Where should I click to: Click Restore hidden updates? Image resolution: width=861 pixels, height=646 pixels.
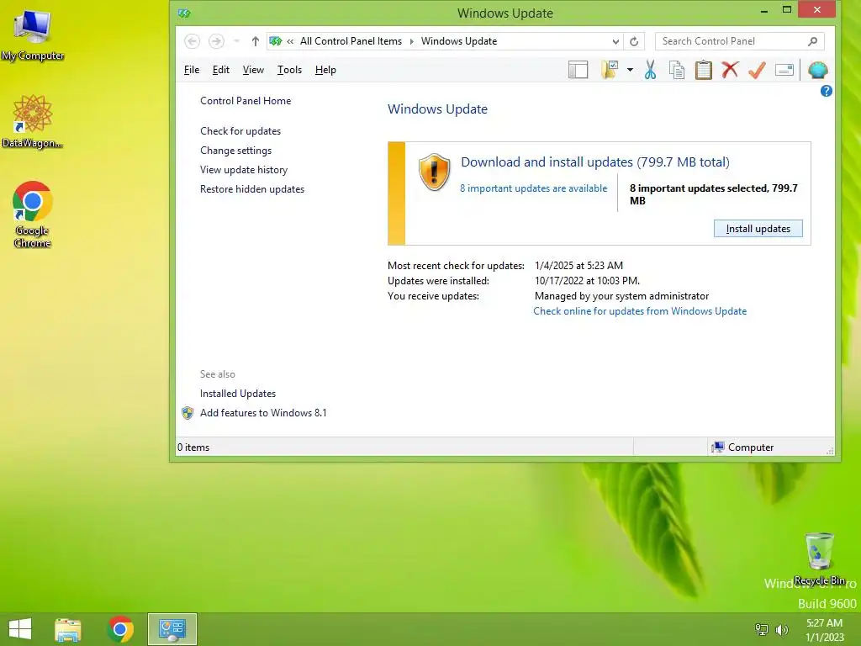(x=252, y=189)
